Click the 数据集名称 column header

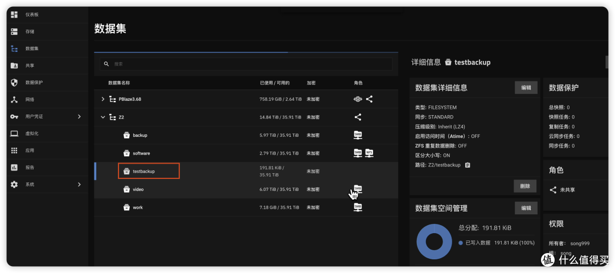click(x=119, y=83)
